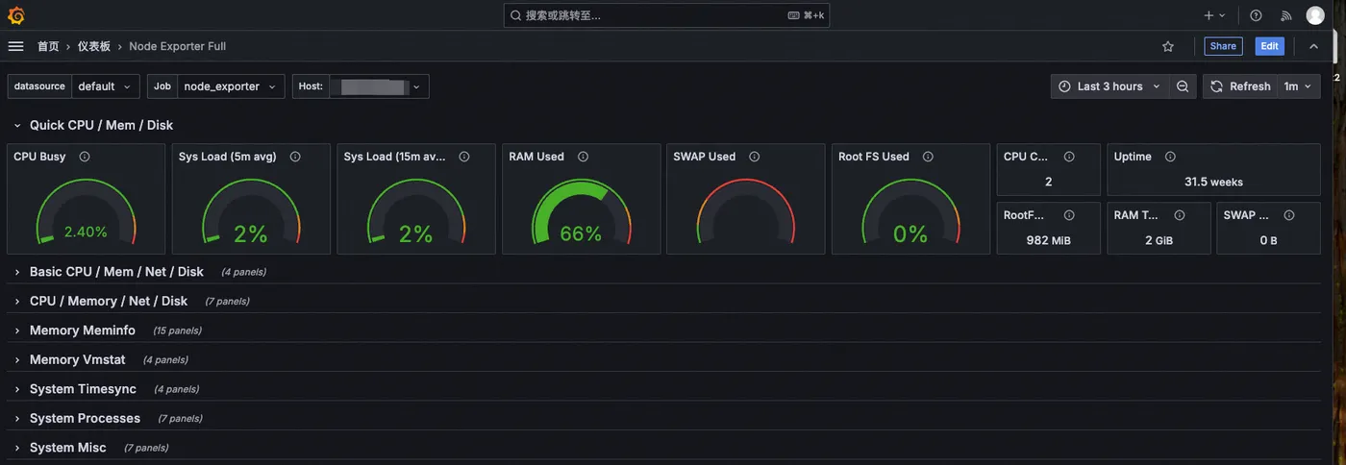Open the news RSS feed icon
This screenshot has width=1346, height=465.
tap(1286, 15)
